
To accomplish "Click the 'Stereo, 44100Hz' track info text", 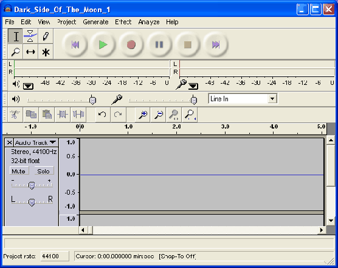I will [x=34, y=152].
